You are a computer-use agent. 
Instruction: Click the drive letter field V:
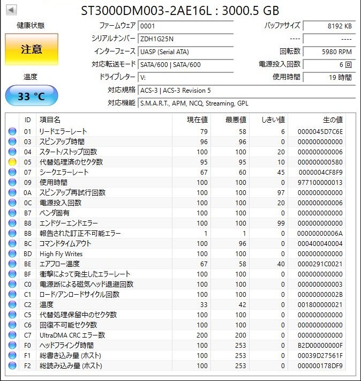[x=186, y=78]
